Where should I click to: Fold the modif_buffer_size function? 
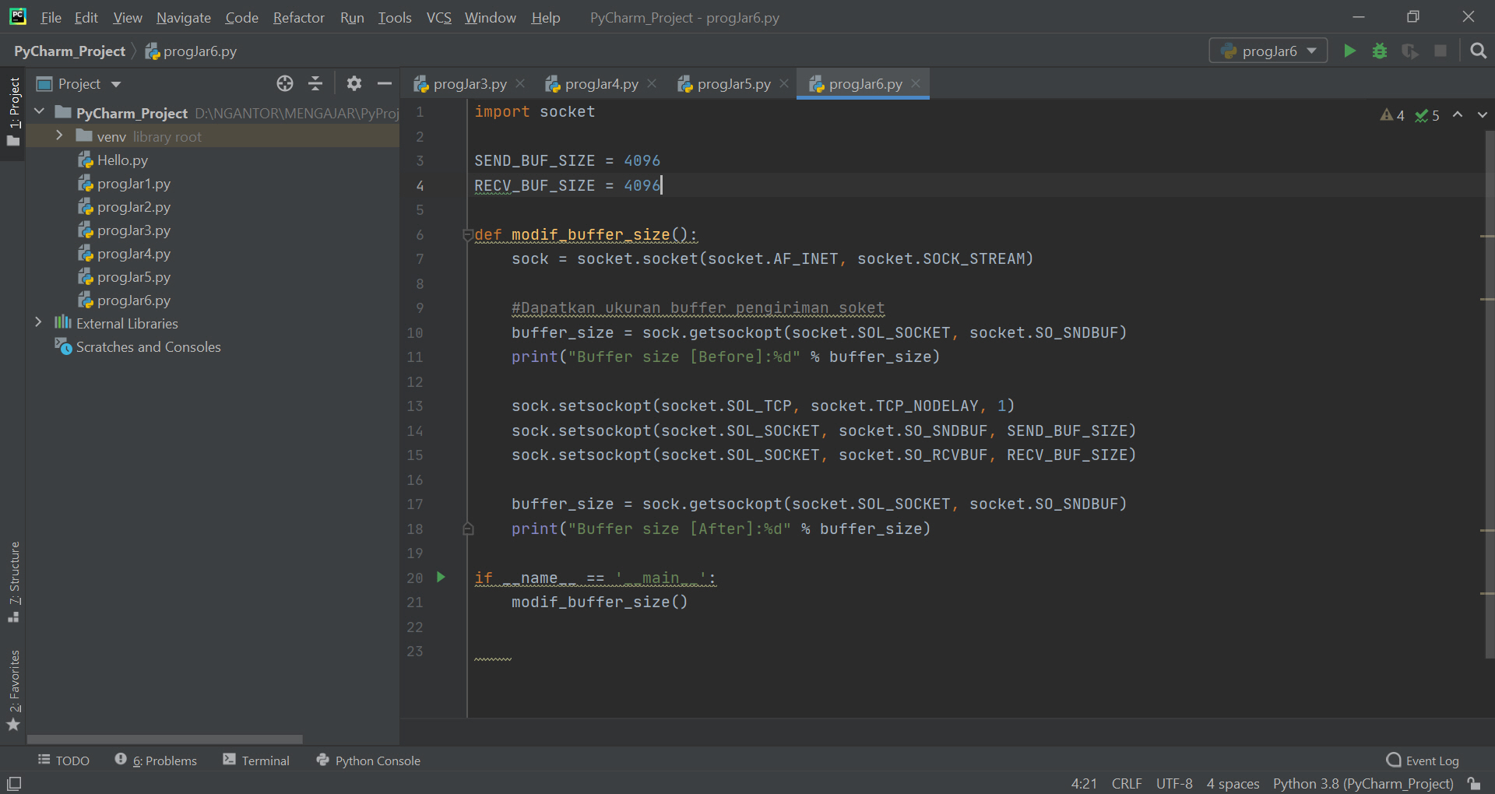pos(467,234)
